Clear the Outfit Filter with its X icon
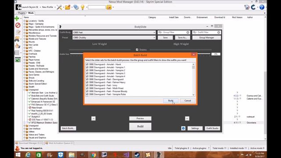The width and height of the screenshot is (281, 158). (219, 32)
